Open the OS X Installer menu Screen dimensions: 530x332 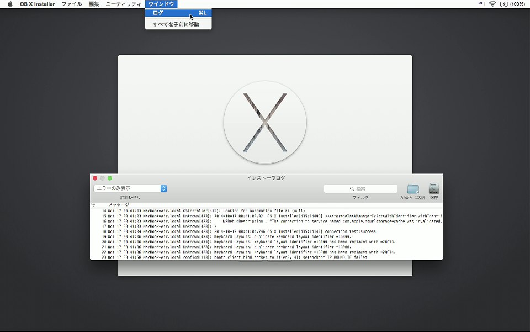[x=37, y=4]
